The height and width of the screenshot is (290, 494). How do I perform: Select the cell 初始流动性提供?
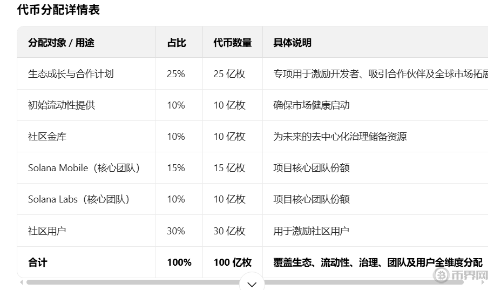pos(62,105)
